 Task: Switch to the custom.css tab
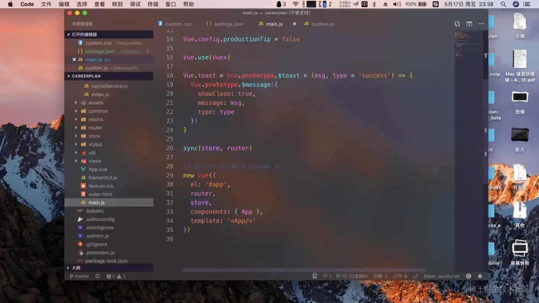click(x=178, y=24)
